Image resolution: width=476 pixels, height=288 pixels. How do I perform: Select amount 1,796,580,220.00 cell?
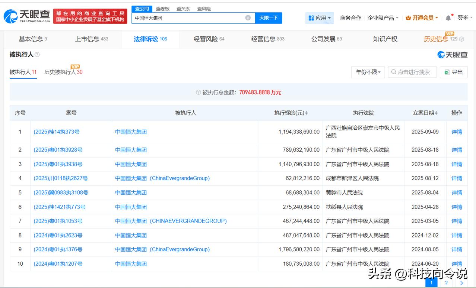tap(291, 249)
